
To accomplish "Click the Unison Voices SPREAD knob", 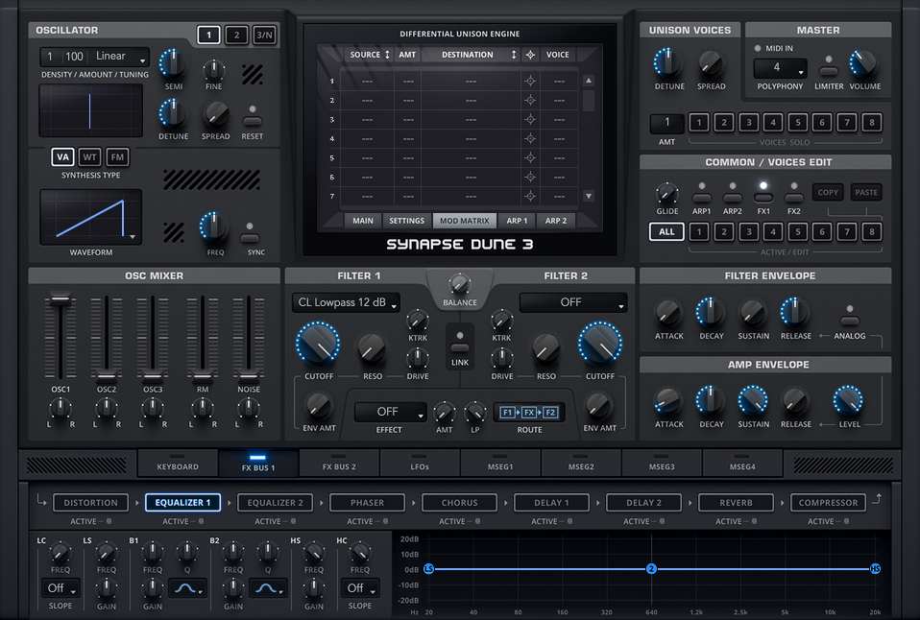I will click(711, 64).
